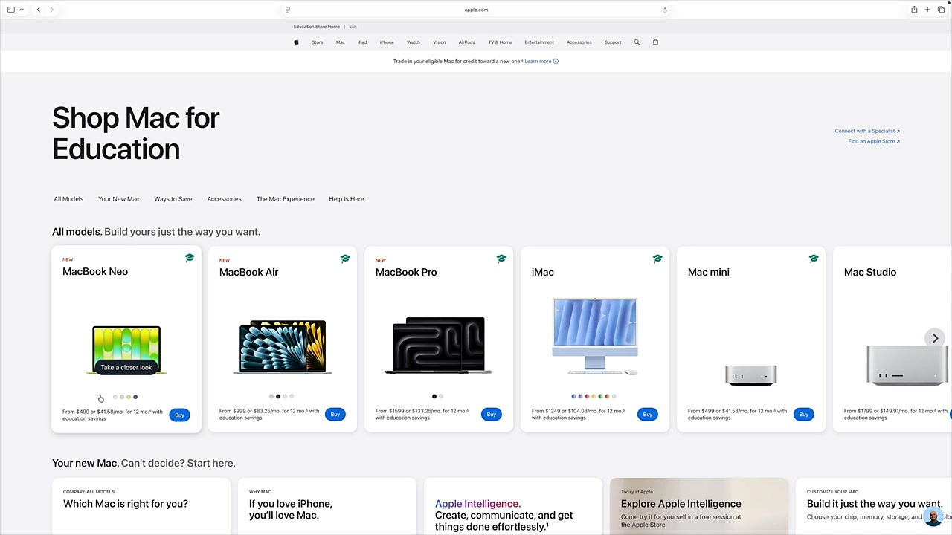The height and width of the screenshot is (535, 952).
Task: Click the Safari share icon
Action: 914,10
